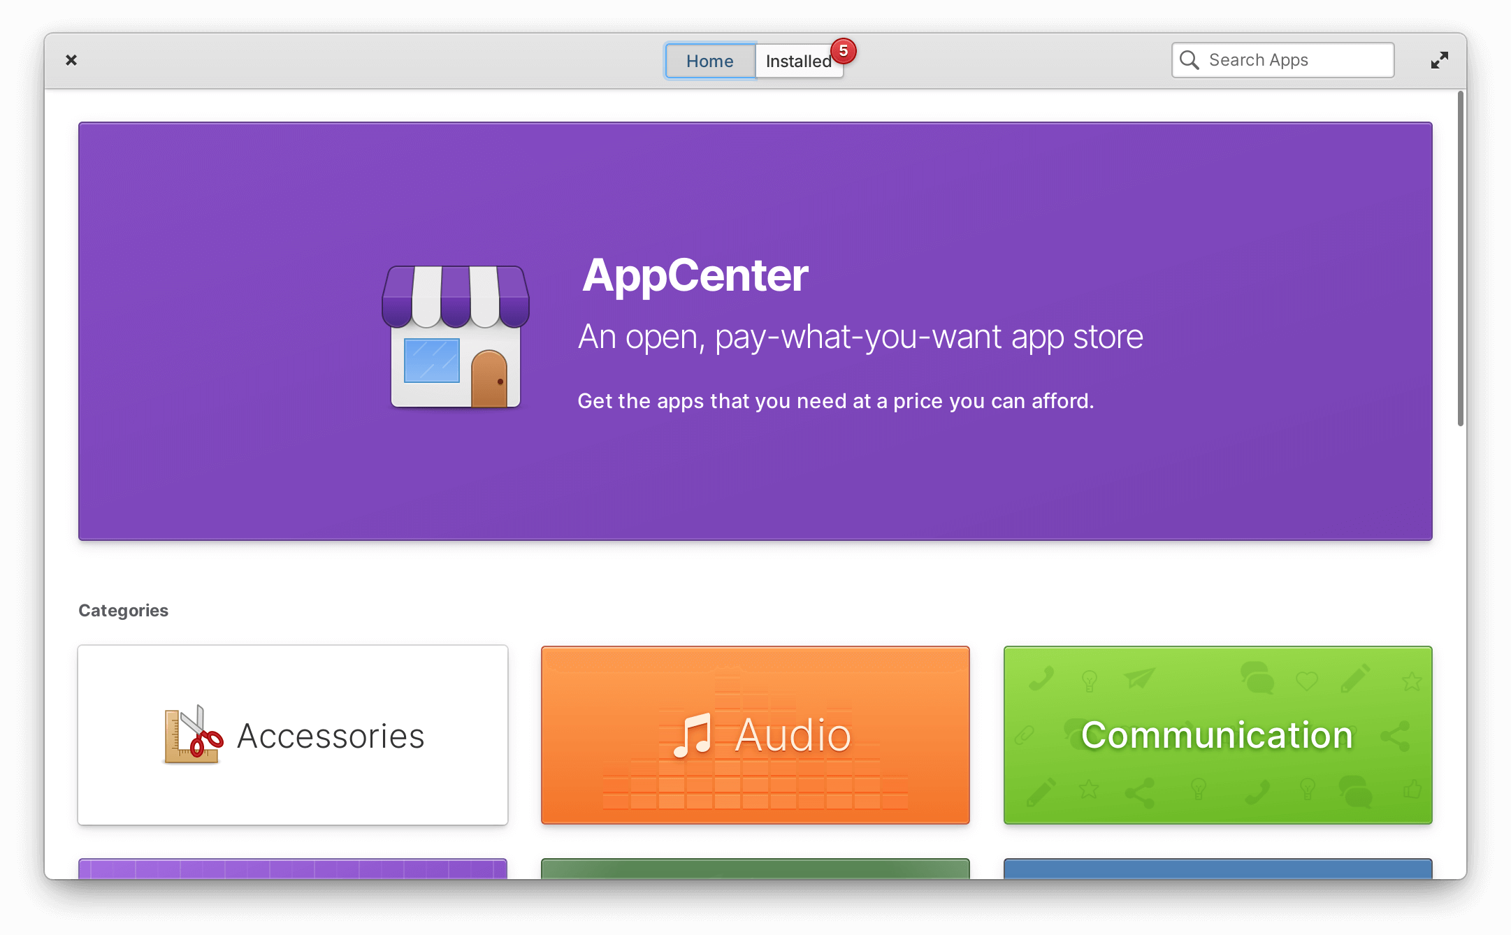Click the pencil icon on the Communication card
This screenshot has height=935, width=1511.
1357,678
